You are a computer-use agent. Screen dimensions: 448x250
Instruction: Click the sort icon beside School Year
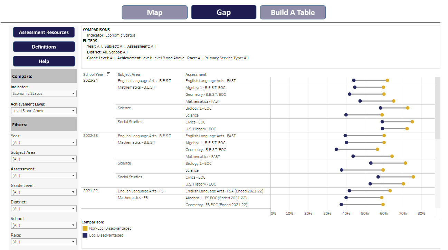[108, 74]
